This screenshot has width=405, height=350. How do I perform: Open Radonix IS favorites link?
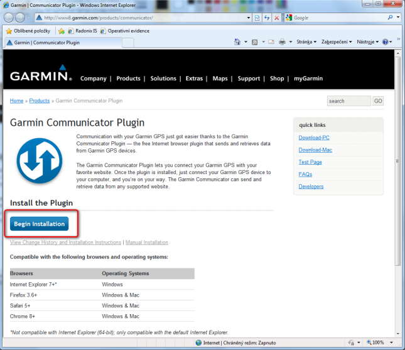(83, 31)
